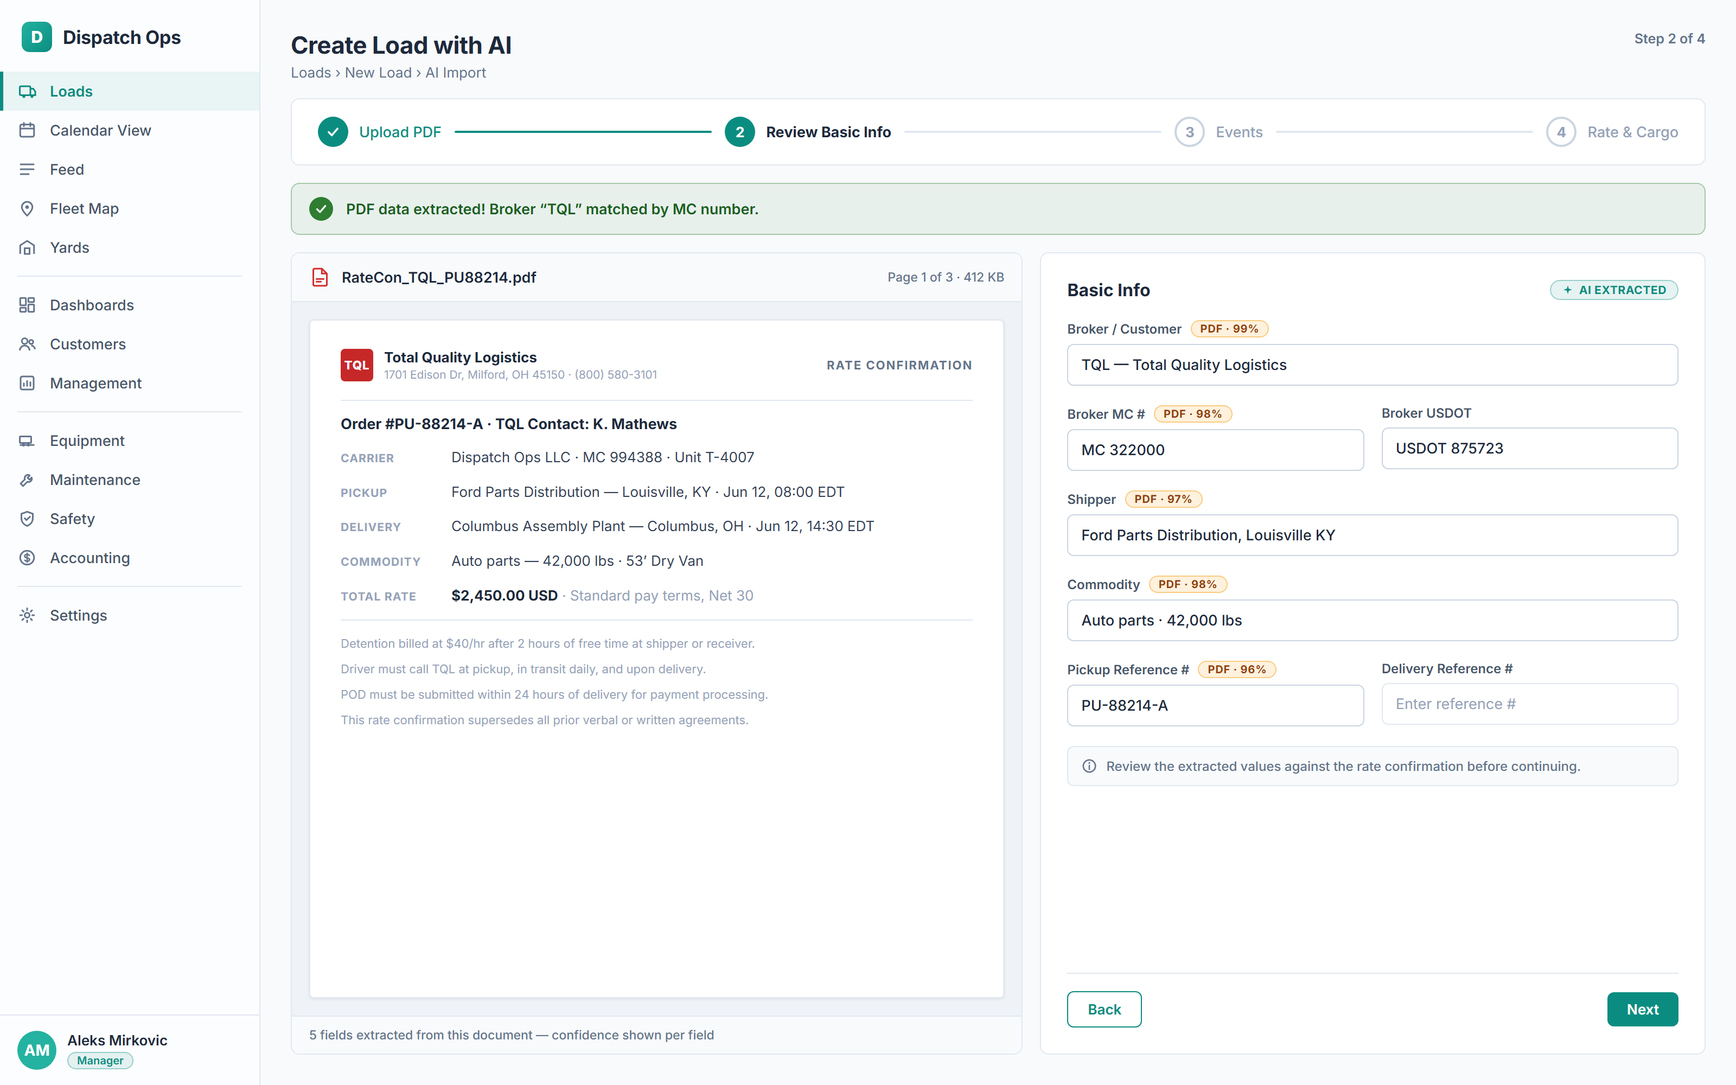1736x1085 pixels.
Task: Click the 'AI Import' breadcrumb text
Action: click(456, 73)
